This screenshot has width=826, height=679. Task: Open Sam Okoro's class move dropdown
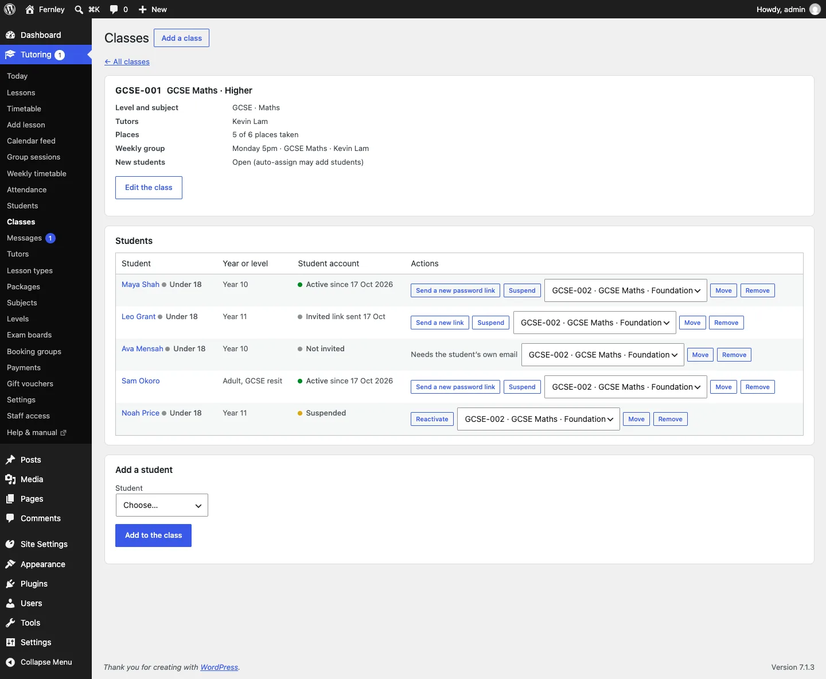pyautogui.click(x=626, y=387)
